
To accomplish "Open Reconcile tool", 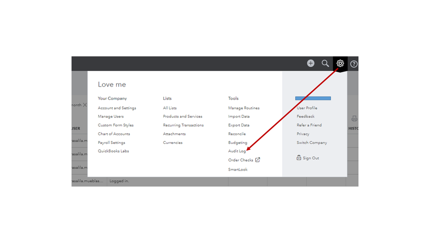I will (x=237, y=134).
